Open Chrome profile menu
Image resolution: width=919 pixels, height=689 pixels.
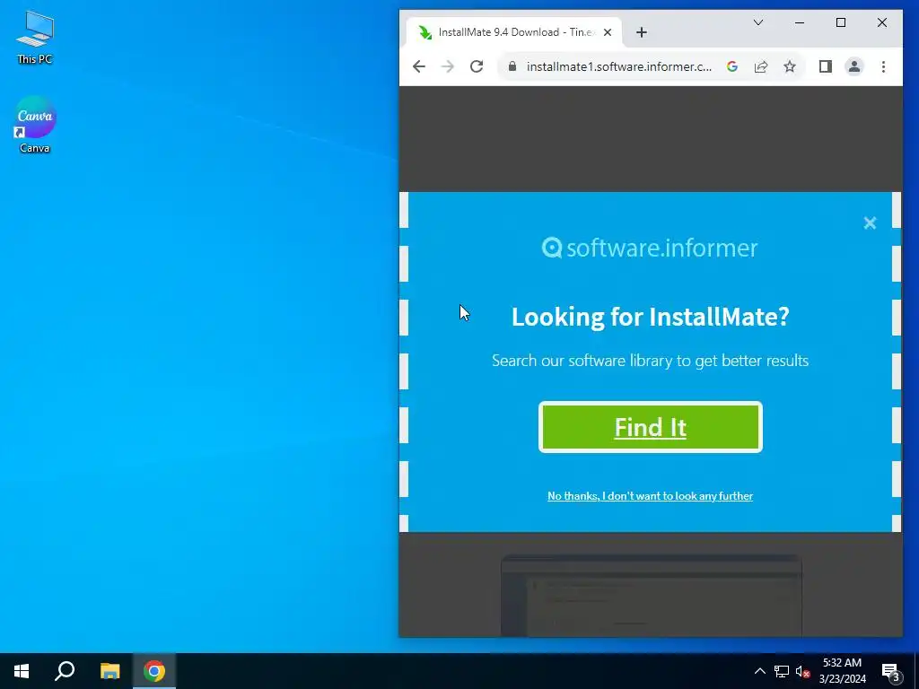pos(854,66)
